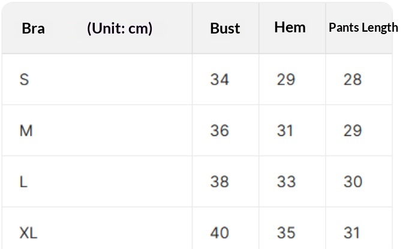Click hem value 33 for size L

(285, 181)
